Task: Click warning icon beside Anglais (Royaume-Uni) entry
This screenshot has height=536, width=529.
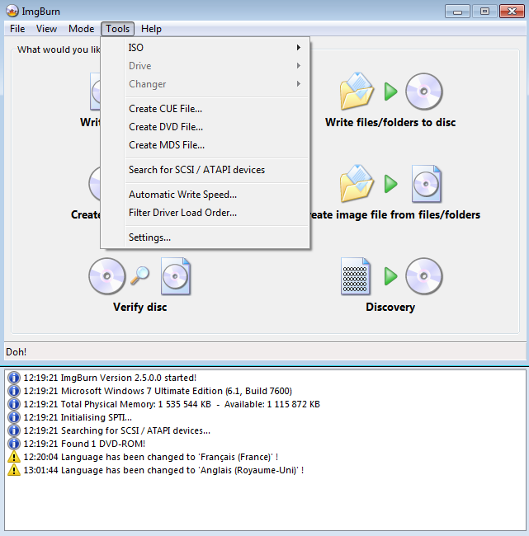Action: pos(14,470)
